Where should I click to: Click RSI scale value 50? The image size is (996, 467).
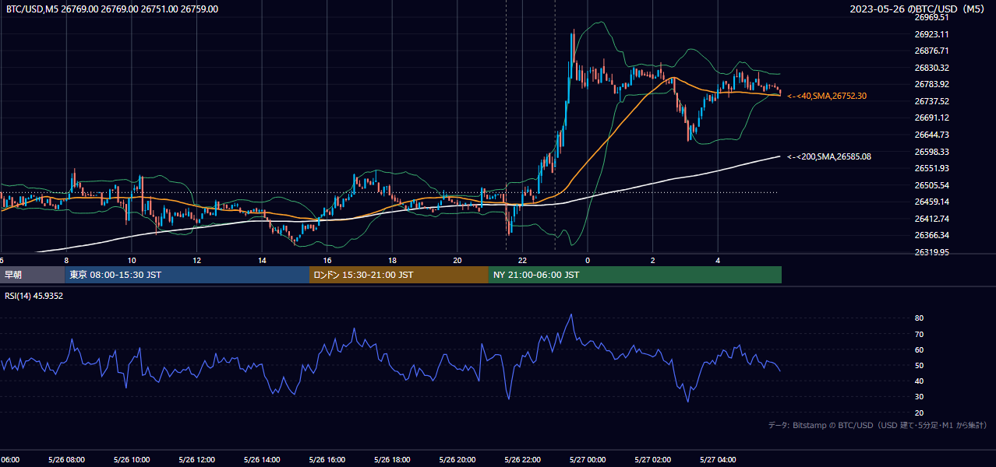pyautogui.click(x=920, y=365)
